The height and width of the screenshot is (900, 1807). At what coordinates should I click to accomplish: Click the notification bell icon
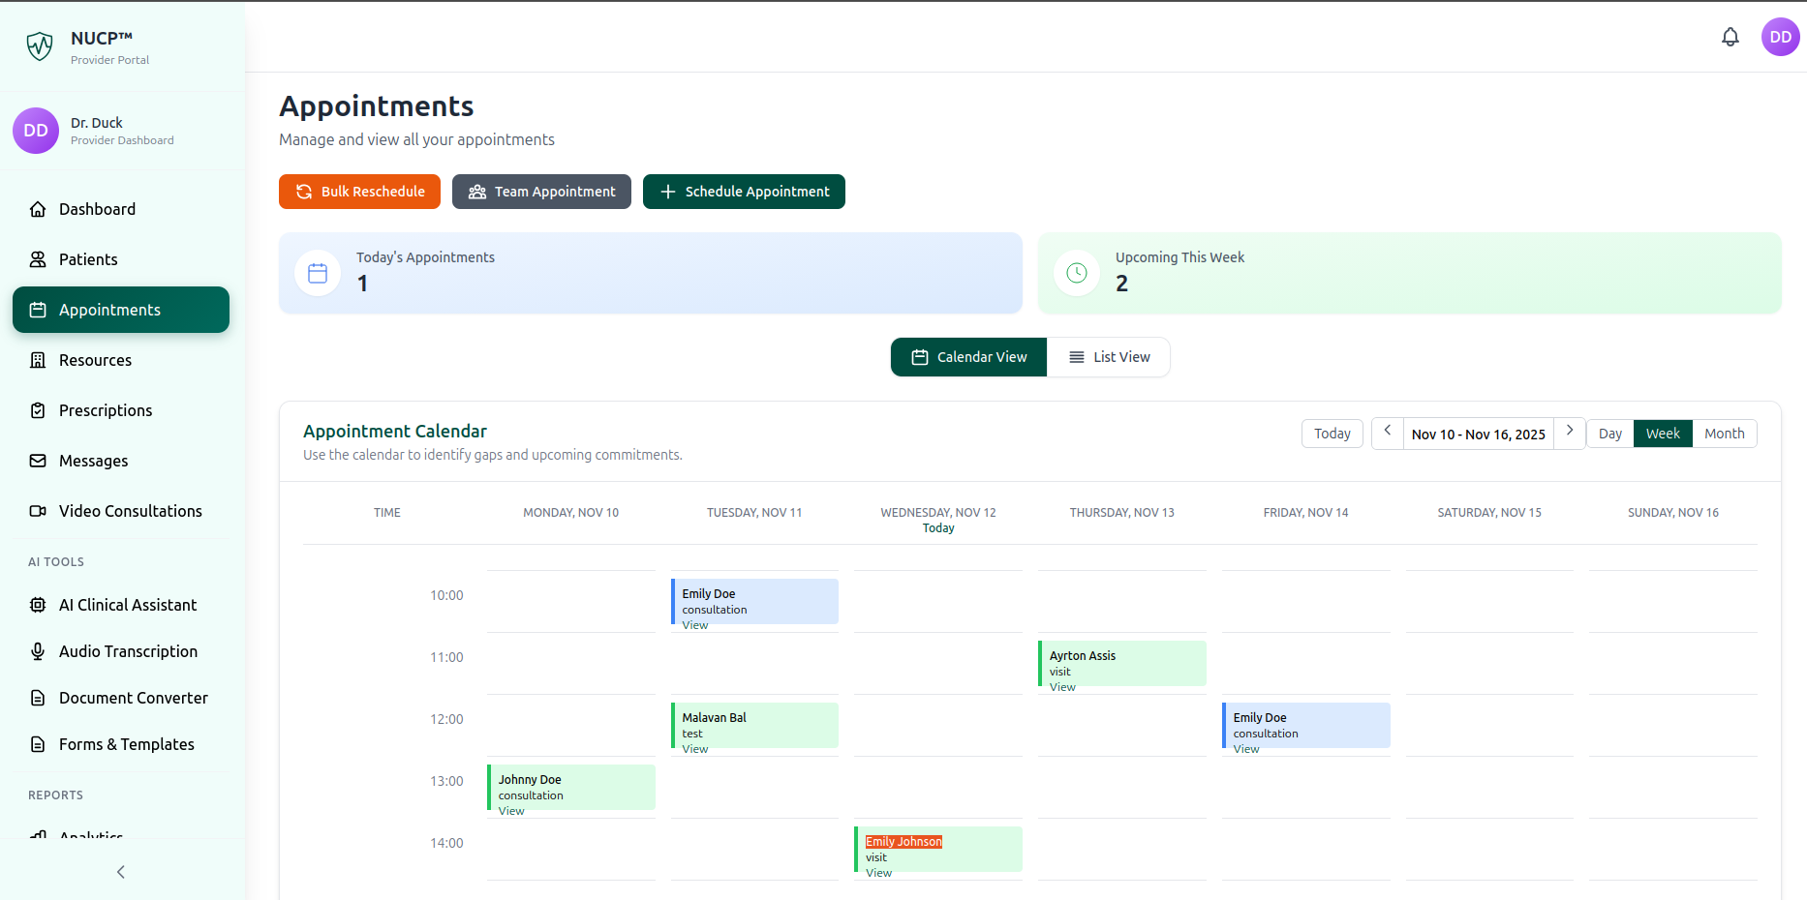pos(1730,37)
